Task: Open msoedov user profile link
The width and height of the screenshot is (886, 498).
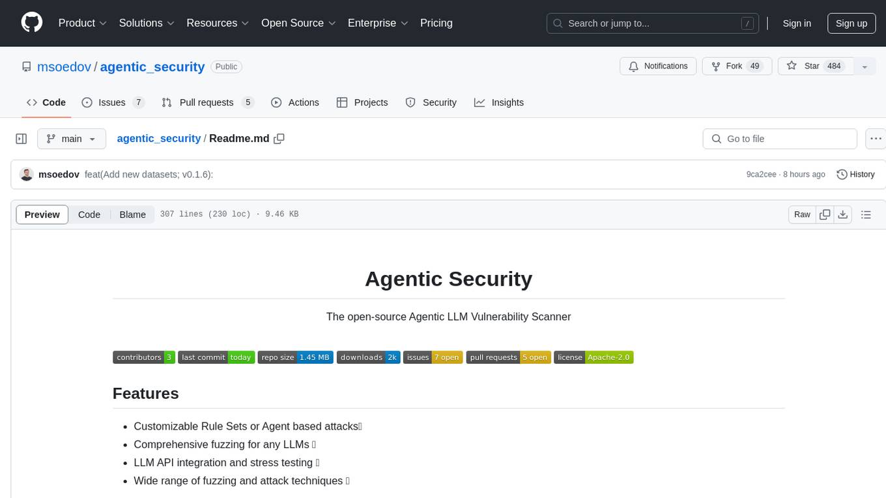Action: click(65, 66)
